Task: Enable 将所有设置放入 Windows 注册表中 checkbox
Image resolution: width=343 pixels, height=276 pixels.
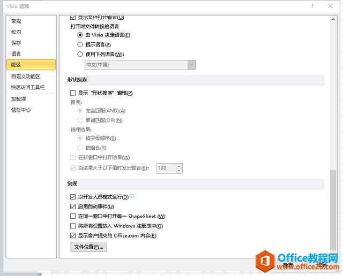Action: point(73,226)
